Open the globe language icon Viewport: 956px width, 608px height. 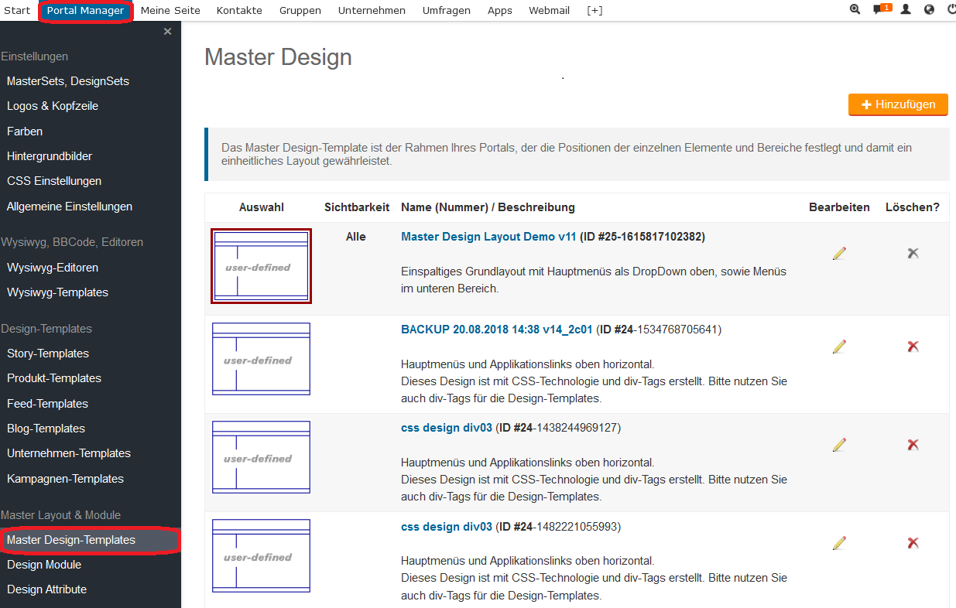point(929,10)
